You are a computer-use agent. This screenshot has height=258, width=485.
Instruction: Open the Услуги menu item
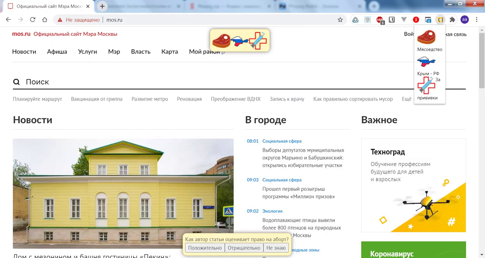point(88,52)
